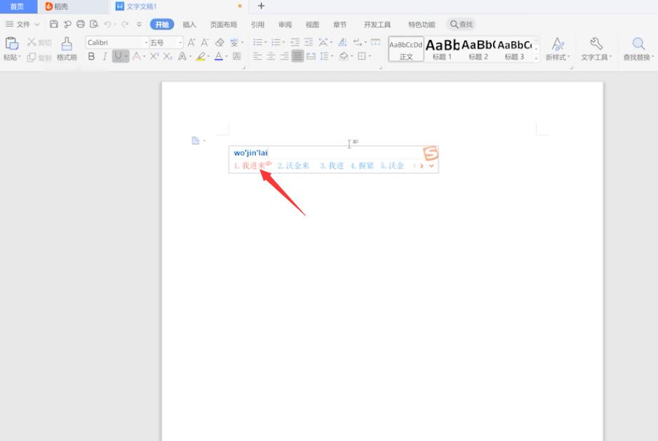Click the 新样式 (New Style) button
Viewport: 658px width, 441px height.
557,48
